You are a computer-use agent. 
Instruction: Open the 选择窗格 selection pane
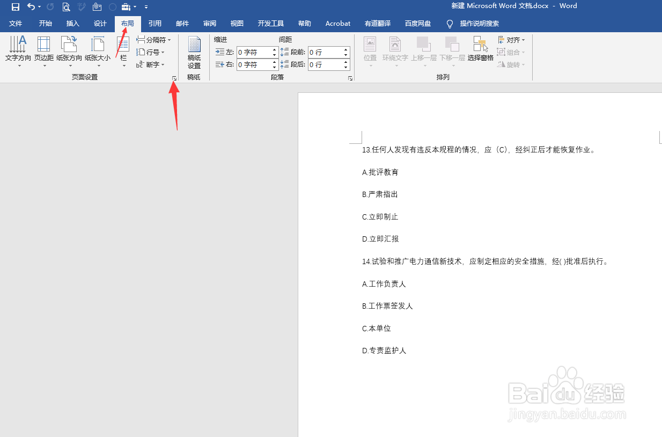(480, 51)
